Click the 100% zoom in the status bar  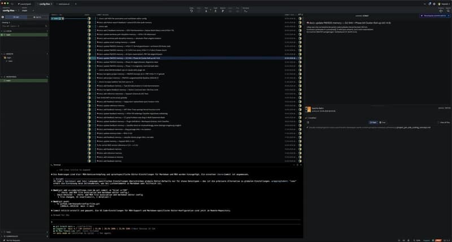(x=418, y=240)
